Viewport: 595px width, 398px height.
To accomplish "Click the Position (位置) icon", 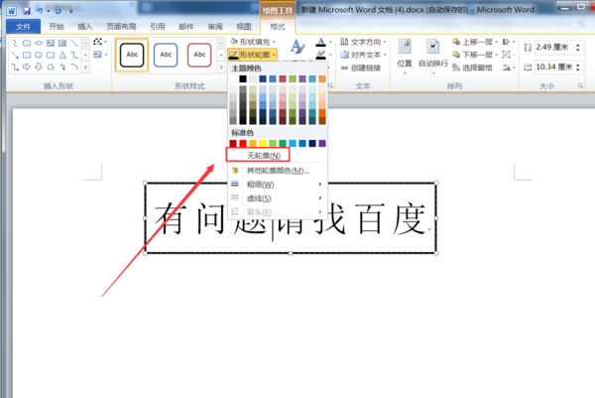I will tap(405, 56).
